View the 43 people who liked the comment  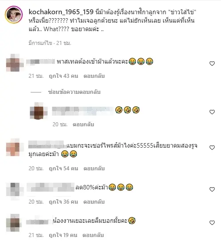pyautogui.click(x=63, y=76)
